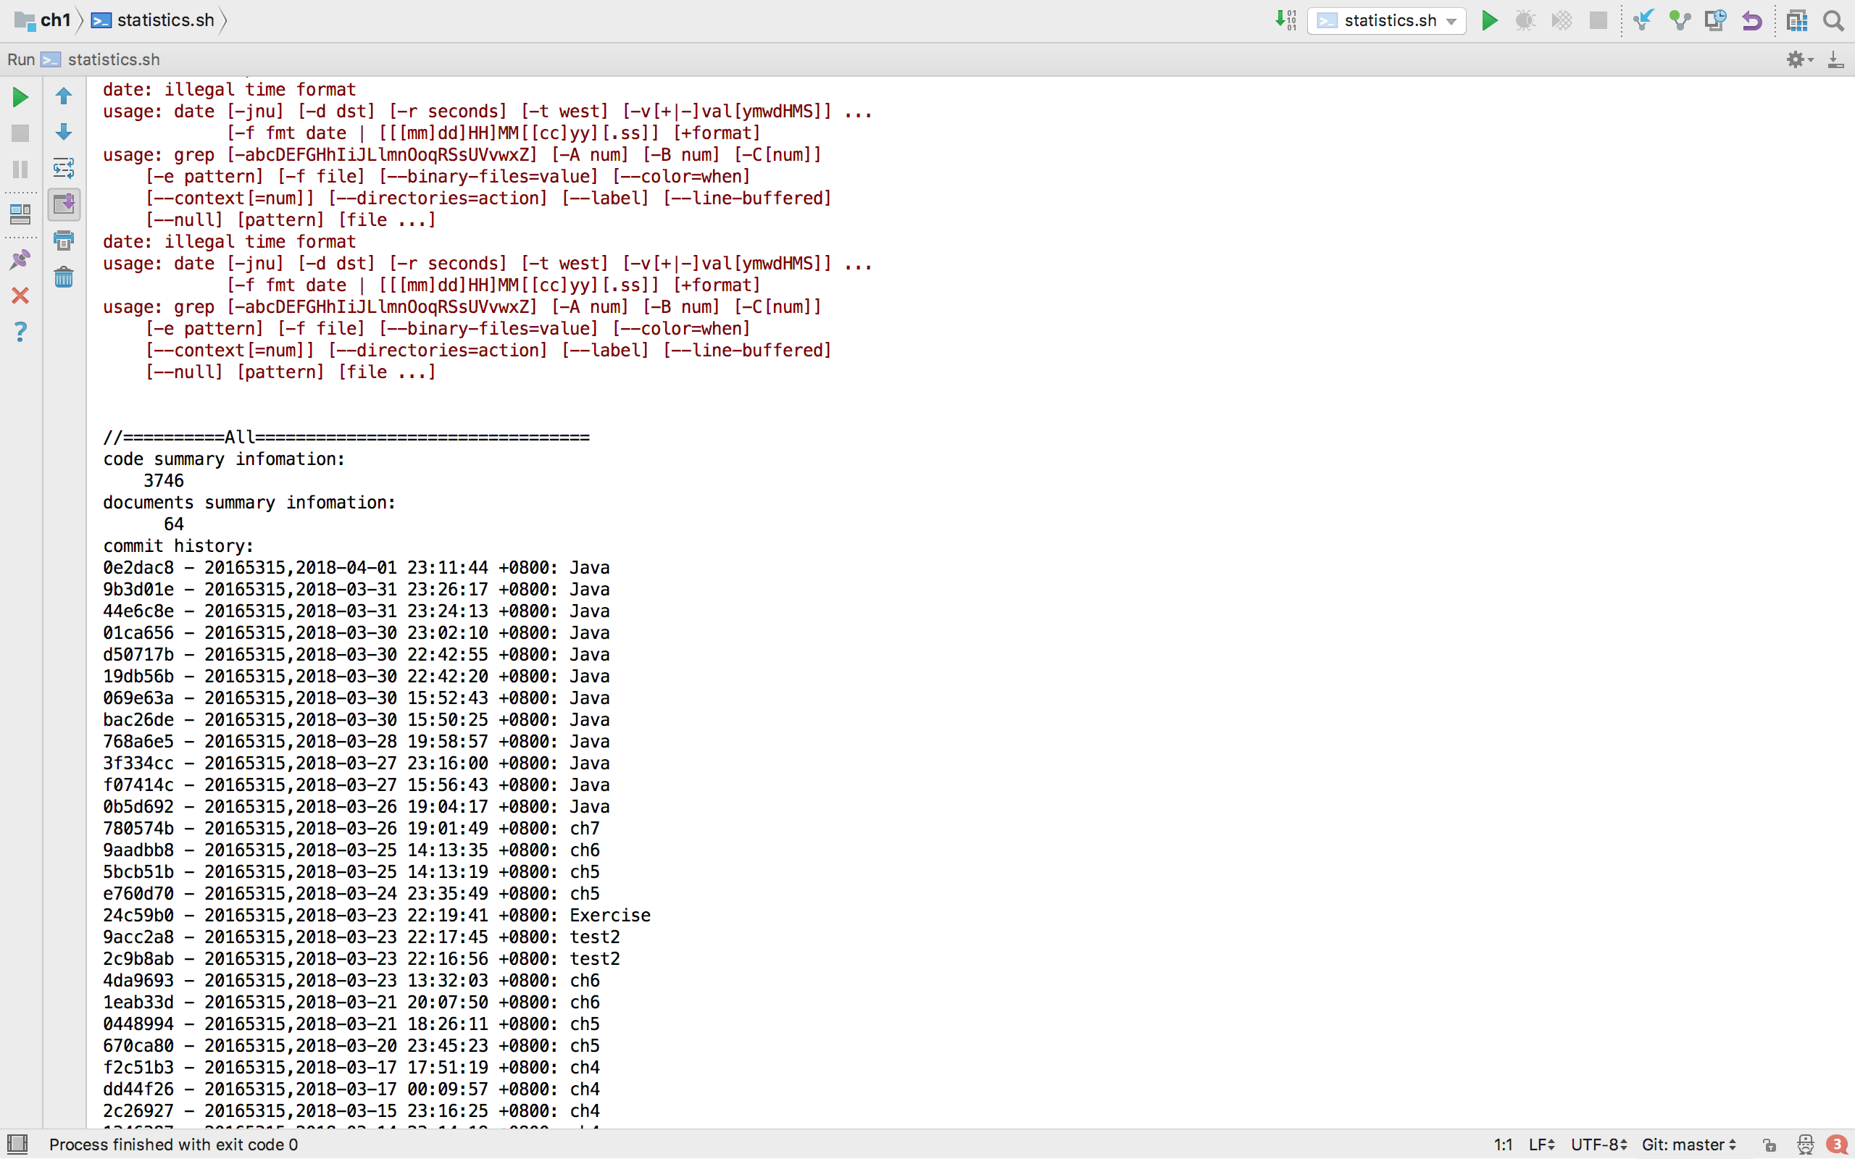This screenshot has height=1159, width=1855.
Task: Select the ch1 breadcrumb folder
Action: point(43,20)
